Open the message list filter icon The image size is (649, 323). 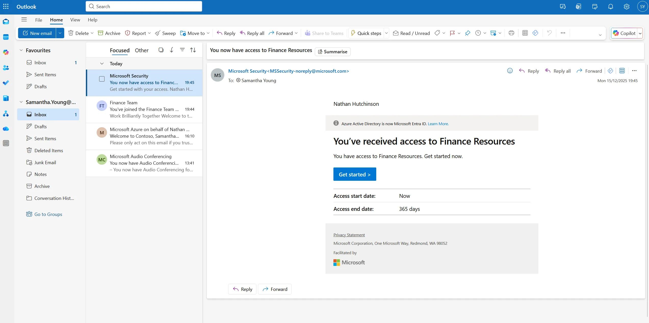click(182, 50)
